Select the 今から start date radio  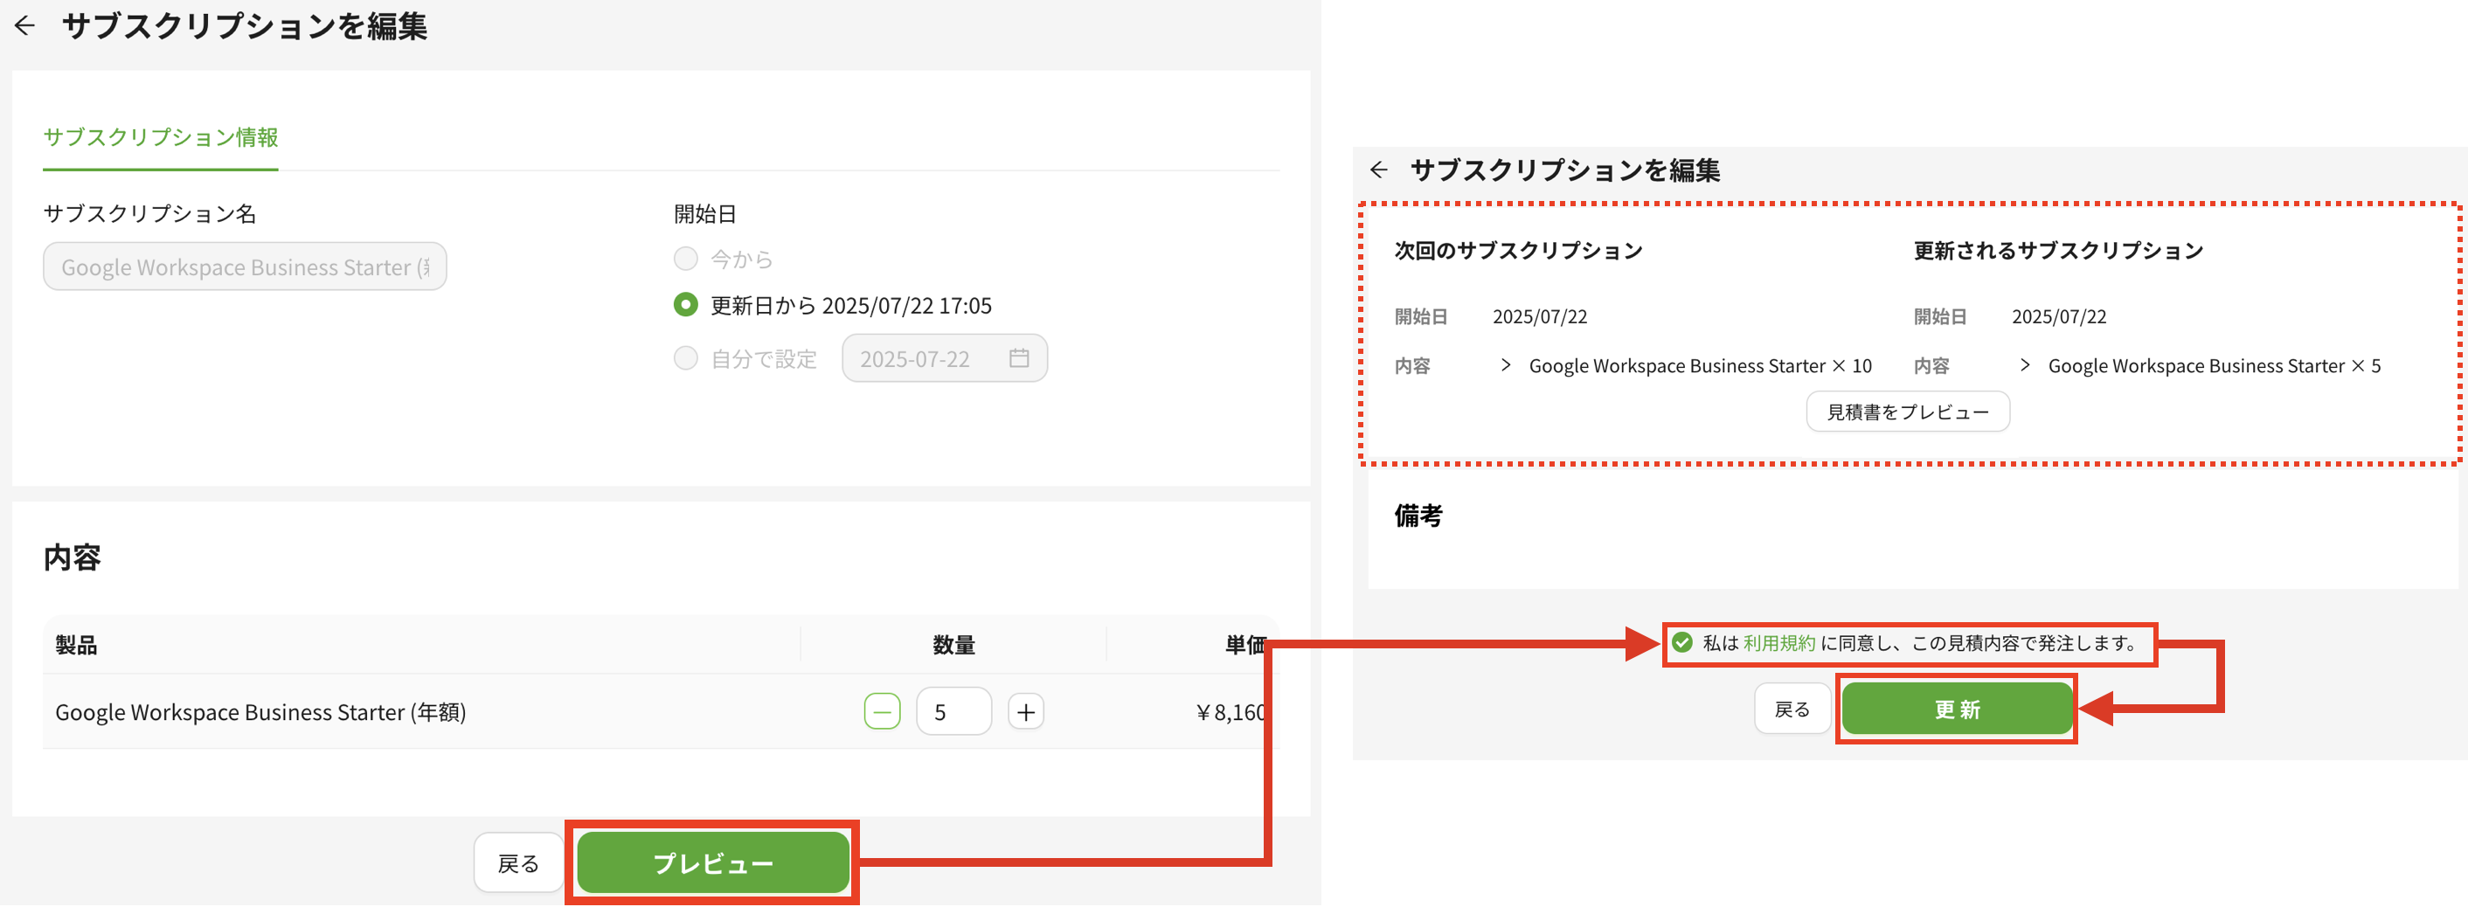tap(685, 259)
